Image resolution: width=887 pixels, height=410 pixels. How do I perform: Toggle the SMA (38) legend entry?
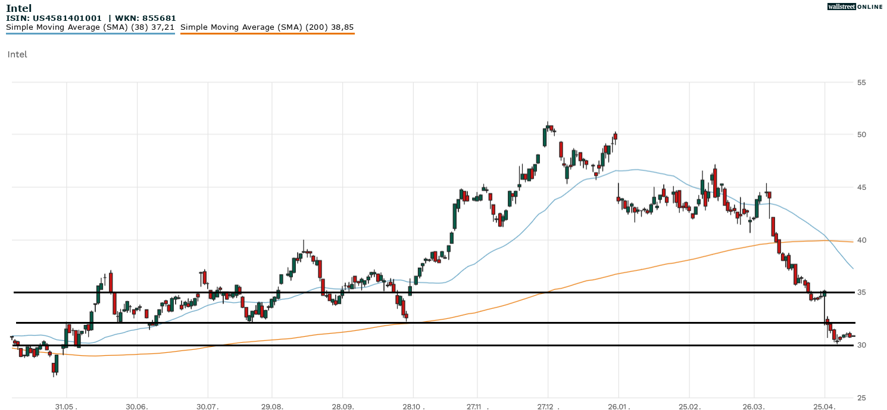pos(90,27)
